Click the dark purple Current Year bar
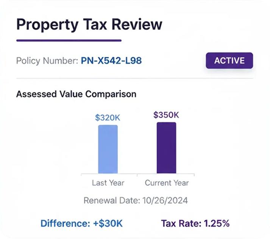The height and width of the screenshot is (239, 270). [166, 148]
